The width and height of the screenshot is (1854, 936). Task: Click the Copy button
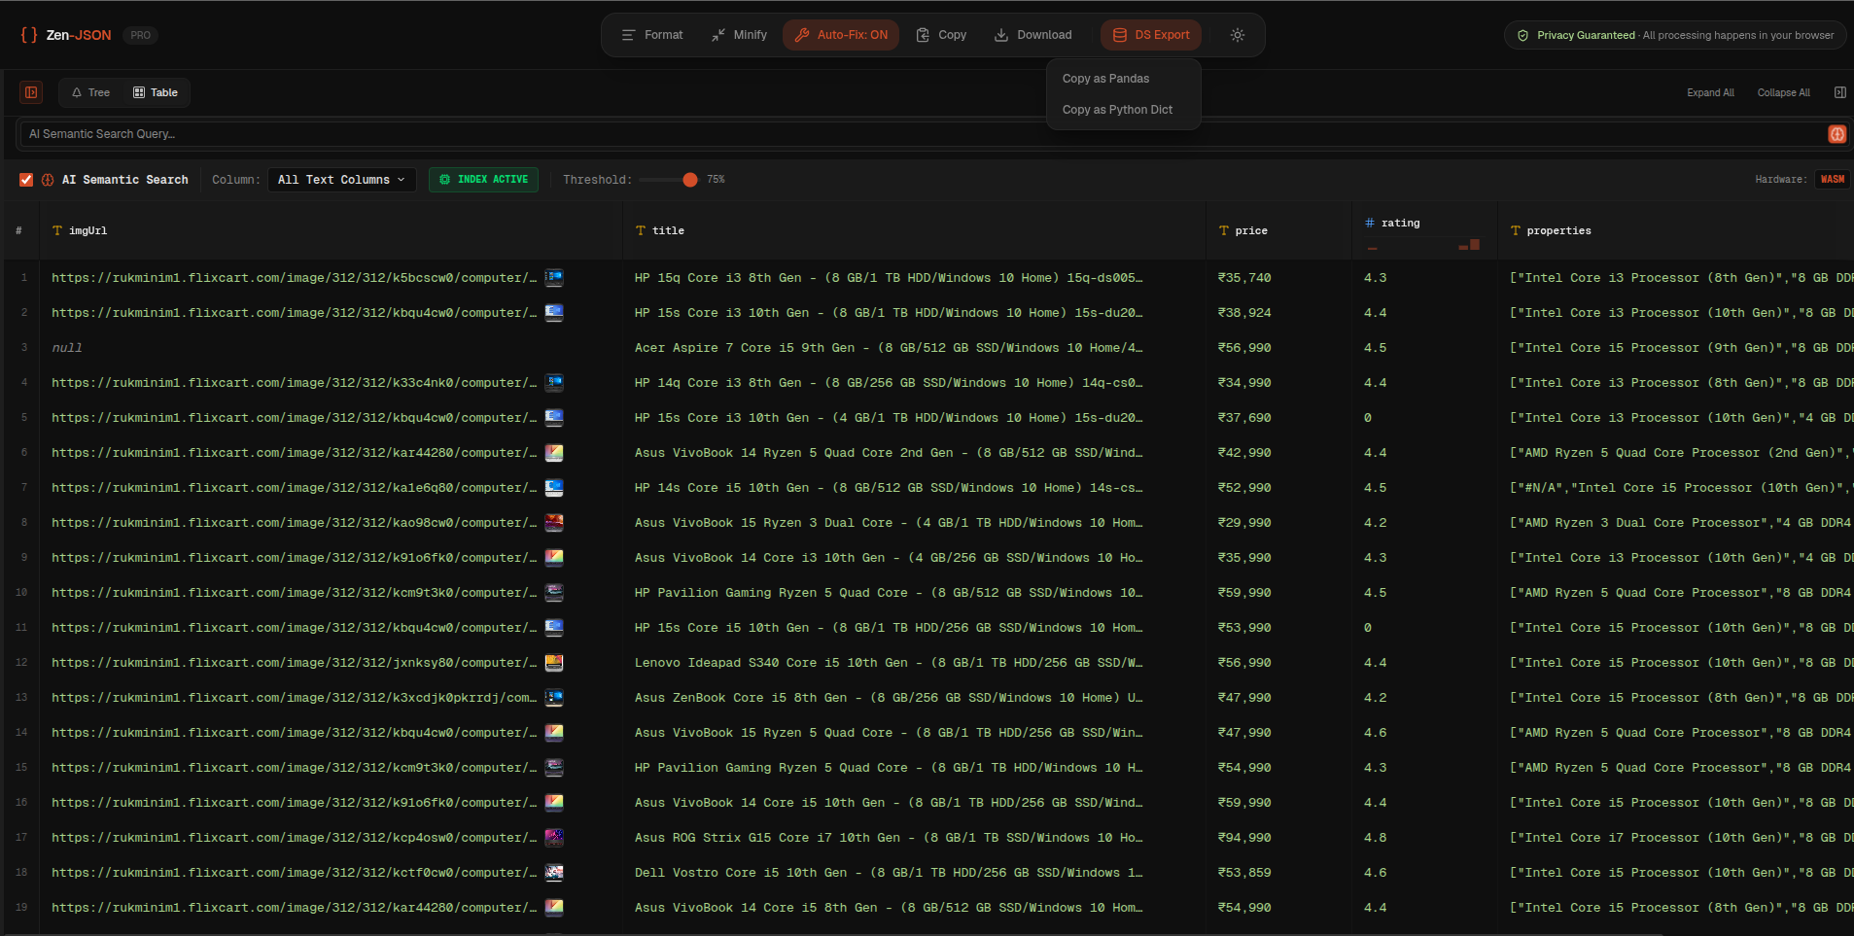click(941, 35)
